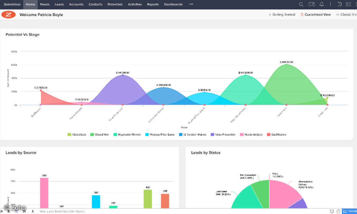Viewport: 357px width, 214px height.
Task: Open the Reports tab
Action: pyautogui.click(x=153, y=4)
